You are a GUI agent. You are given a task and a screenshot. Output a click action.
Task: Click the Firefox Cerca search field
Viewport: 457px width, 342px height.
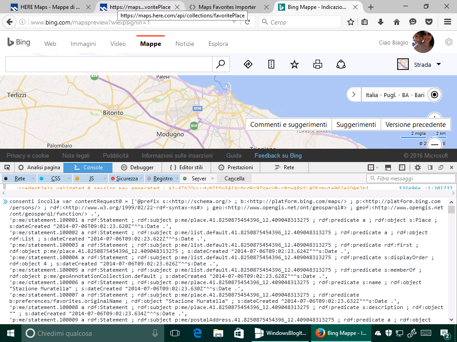point(299,22)
